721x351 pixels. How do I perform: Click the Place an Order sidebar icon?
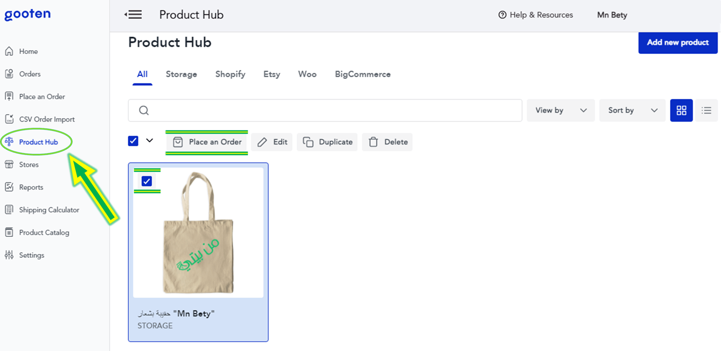(9, 97)
